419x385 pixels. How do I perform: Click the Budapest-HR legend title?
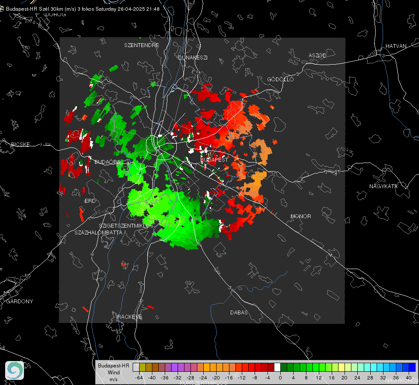click(113, 366)
